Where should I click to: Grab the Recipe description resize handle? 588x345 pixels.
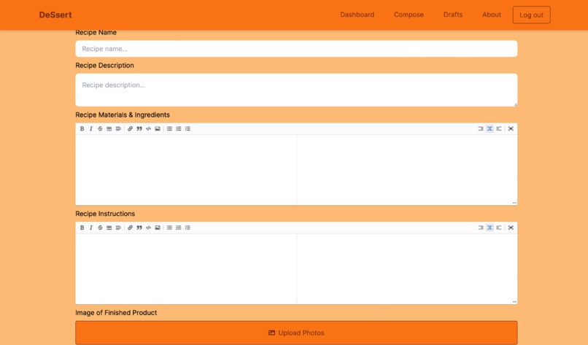click(516, 104)
